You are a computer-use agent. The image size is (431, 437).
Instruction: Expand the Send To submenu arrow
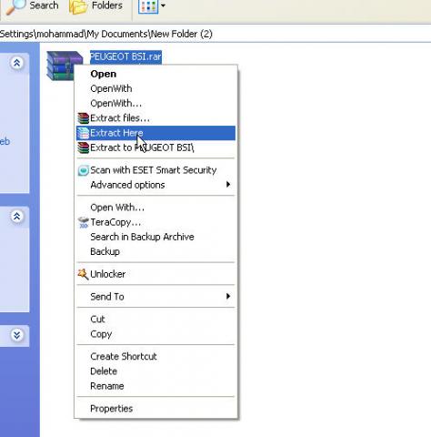228,296
